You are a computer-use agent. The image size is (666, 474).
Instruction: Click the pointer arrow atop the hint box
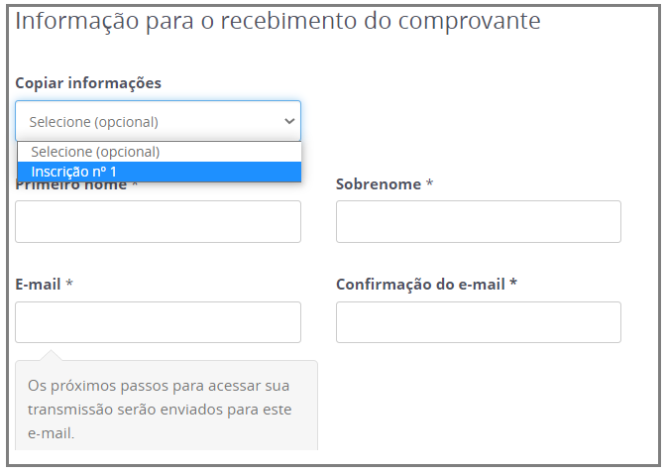point(50,354)
